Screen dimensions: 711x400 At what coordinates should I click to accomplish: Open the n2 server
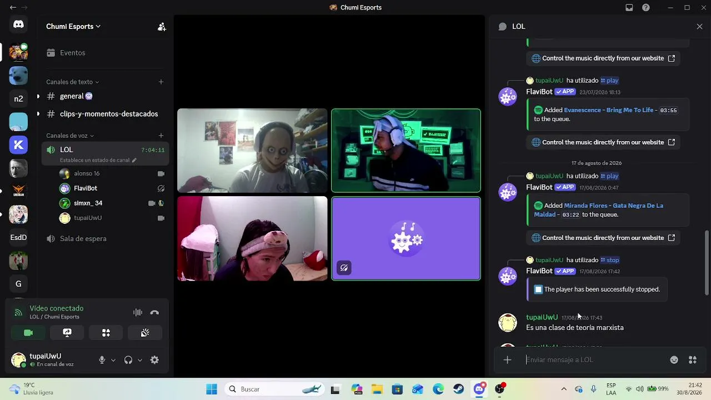(x=18, y=98)
